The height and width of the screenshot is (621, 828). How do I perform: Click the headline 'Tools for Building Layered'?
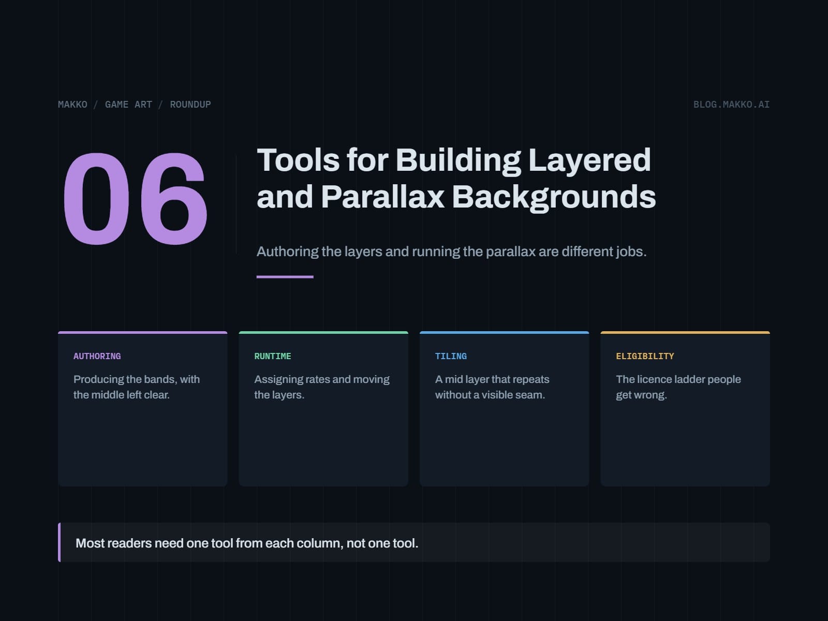[x=454, y=159]
